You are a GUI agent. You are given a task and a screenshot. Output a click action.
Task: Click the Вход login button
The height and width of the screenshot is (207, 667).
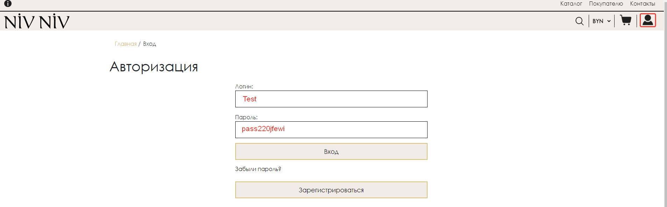[331, 151]
